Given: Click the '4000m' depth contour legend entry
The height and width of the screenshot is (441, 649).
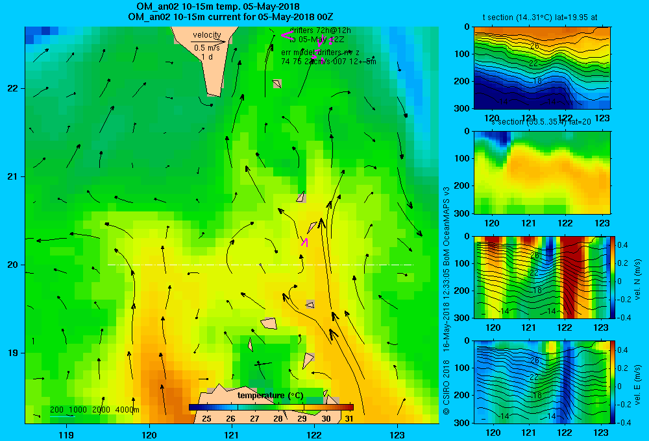Looking at the screenshot, I should coord(127,410).
